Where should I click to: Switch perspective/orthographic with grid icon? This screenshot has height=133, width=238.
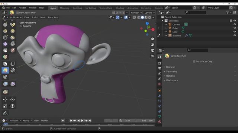(x=152, y=56)
